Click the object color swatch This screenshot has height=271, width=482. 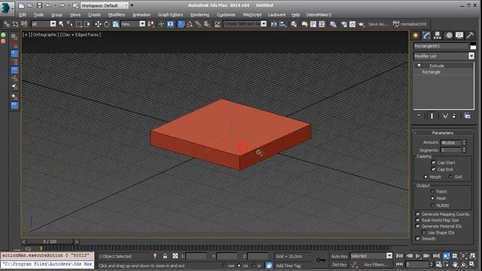pyautogui.click(x=473, y=46)
